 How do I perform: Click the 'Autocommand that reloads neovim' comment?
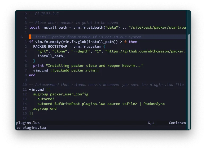[x=106, y=85]
